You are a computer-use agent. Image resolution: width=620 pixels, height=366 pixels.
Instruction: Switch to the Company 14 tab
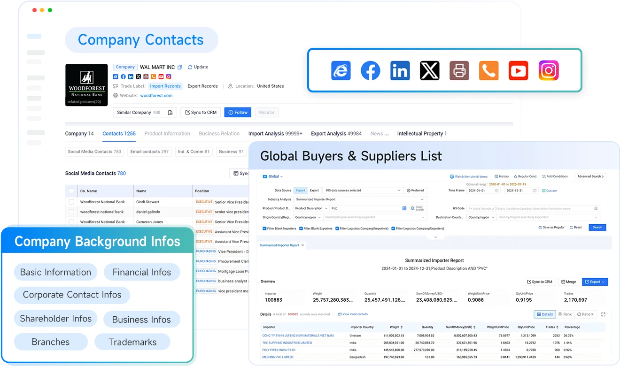point(79,134)
